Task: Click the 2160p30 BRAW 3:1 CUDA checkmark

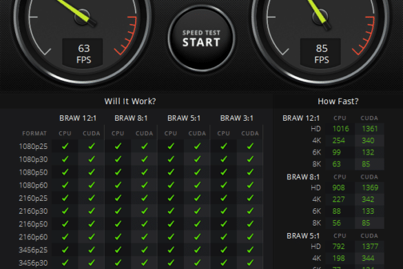Action: [250, 211]
